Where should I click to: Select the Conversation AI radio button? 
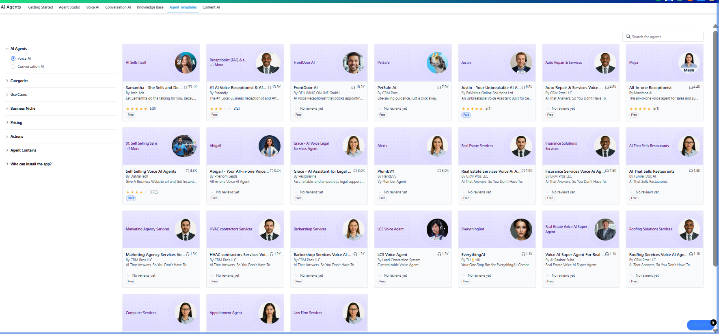[x=13, y=67]
